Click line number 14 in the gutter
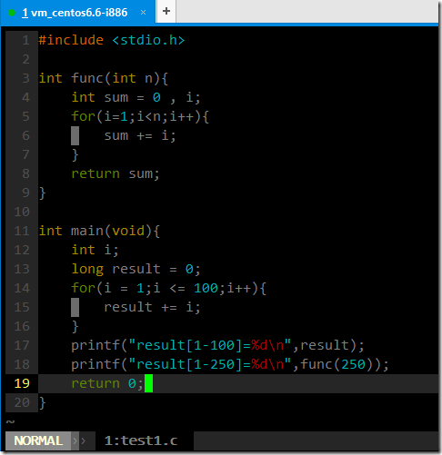 click(22, 288)
